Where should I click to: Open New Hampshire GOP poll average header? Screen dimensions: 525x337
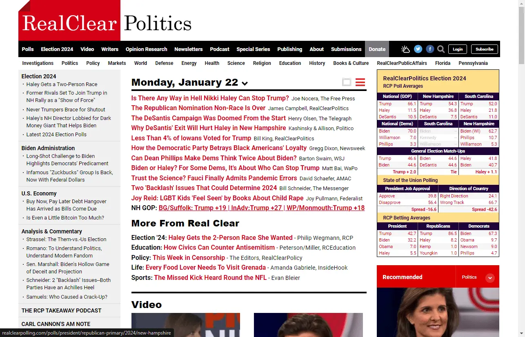[x=438, y=97]
